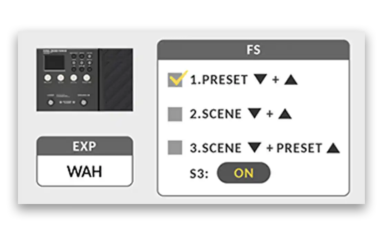Click the right footswitch on the device image
Viewport: 379px width, 236px height.
(83, 103)
